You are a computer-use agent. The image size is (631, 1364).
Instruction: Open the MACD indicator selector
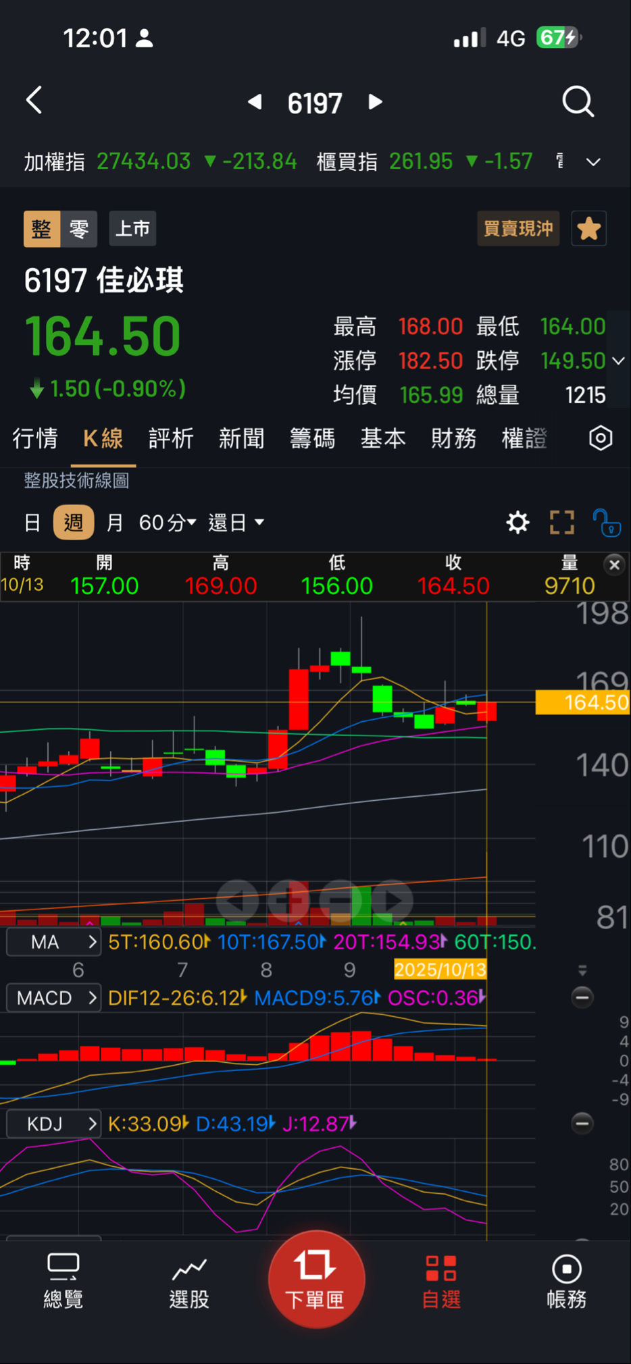53,998
